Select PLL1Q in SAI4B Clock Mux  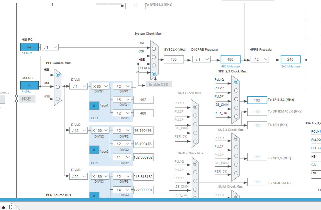pos(195,163)
